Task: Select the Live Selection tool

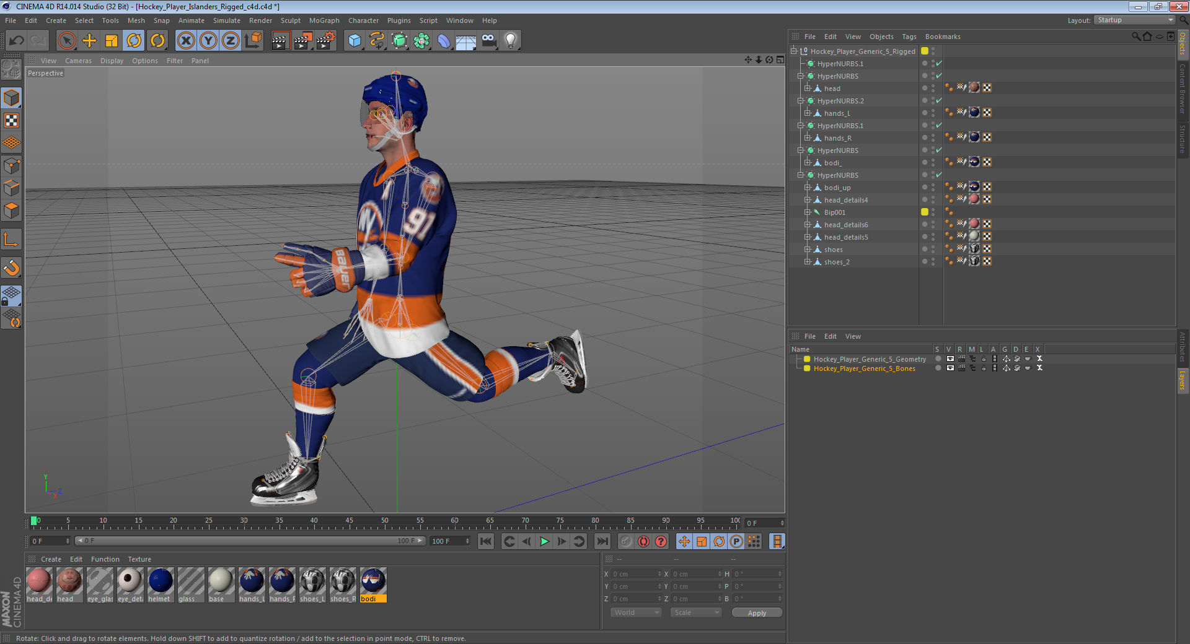Action: point(67,41)
